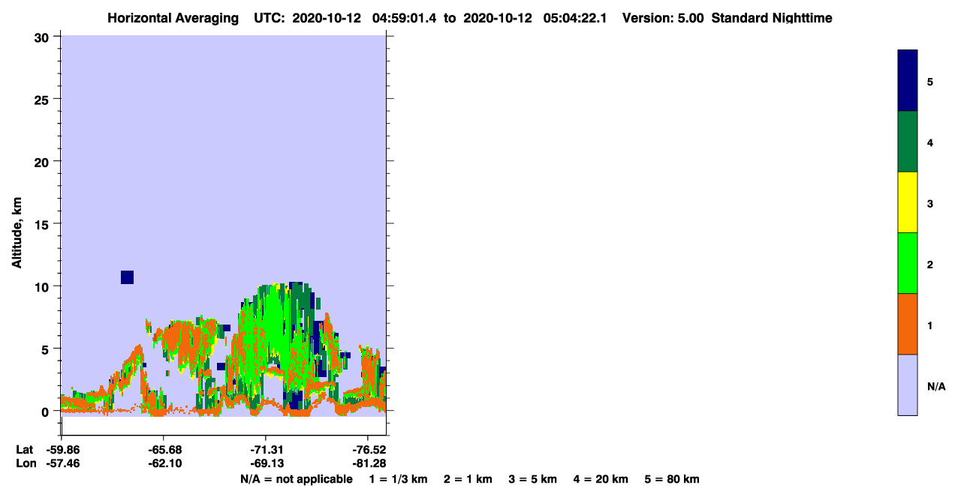Image resolution: width=976 pixels, height=500 pixels.
Task: Click the orange level 1 colorbar segment
Action: [908, 324]
